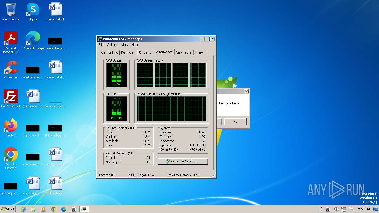379x213 pixels.
Task: Click the Physical Memory Total value 3071
Action: click(147, 132)
